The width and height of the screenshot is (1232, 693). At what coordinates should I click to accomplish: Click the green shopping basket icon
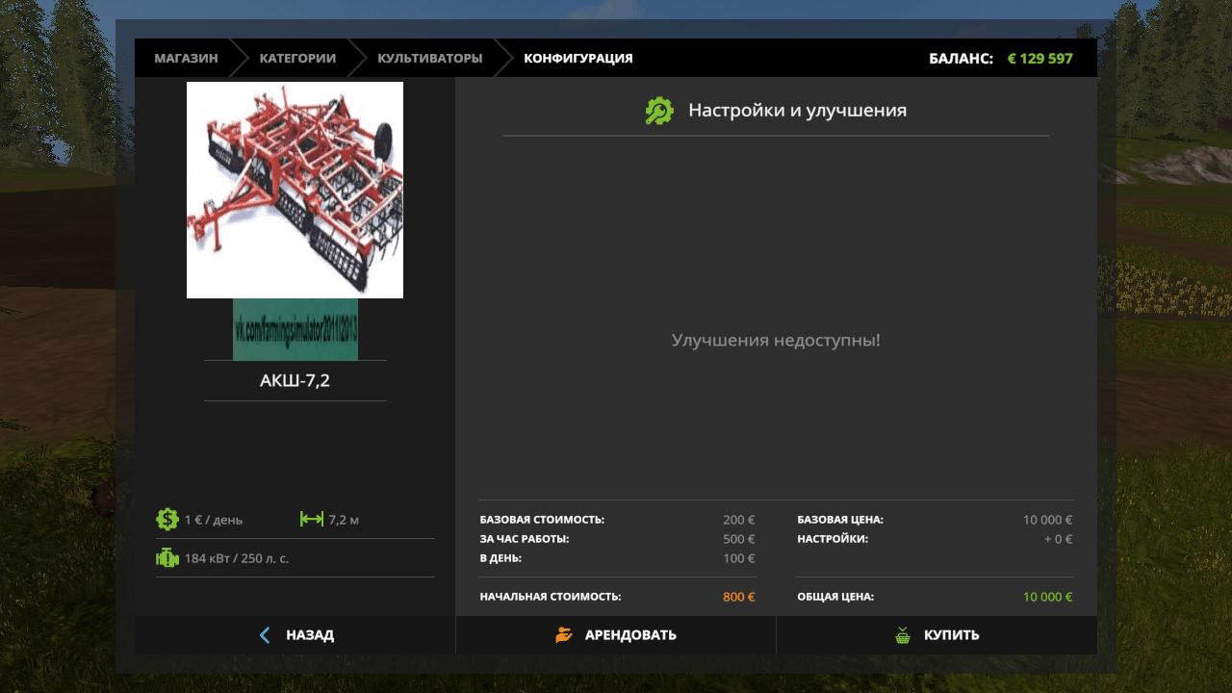click(903, 635)
